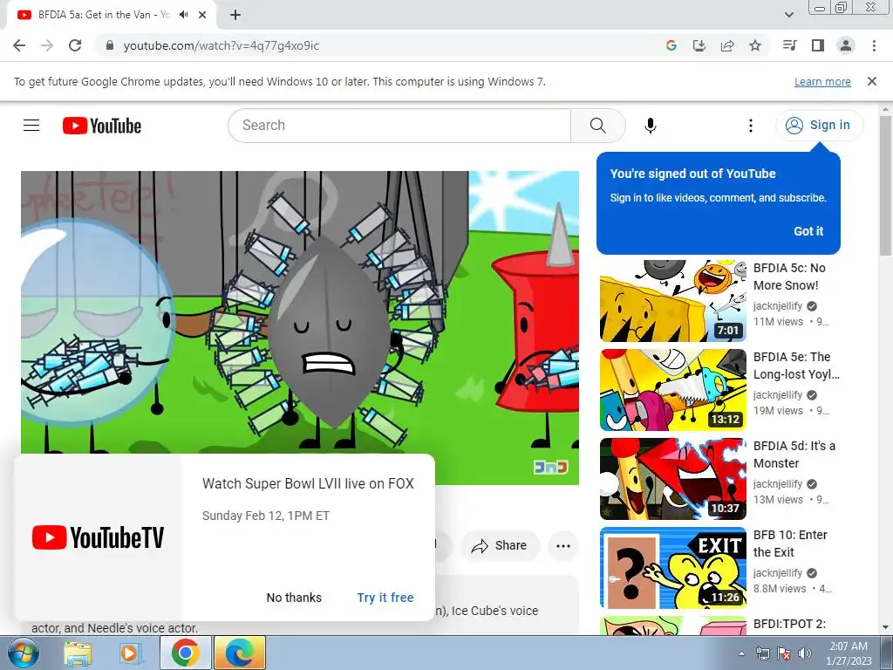Search with your voice microphone
Image resolution: width=893 pixels, height=670 pixels.
click(651, 126)
